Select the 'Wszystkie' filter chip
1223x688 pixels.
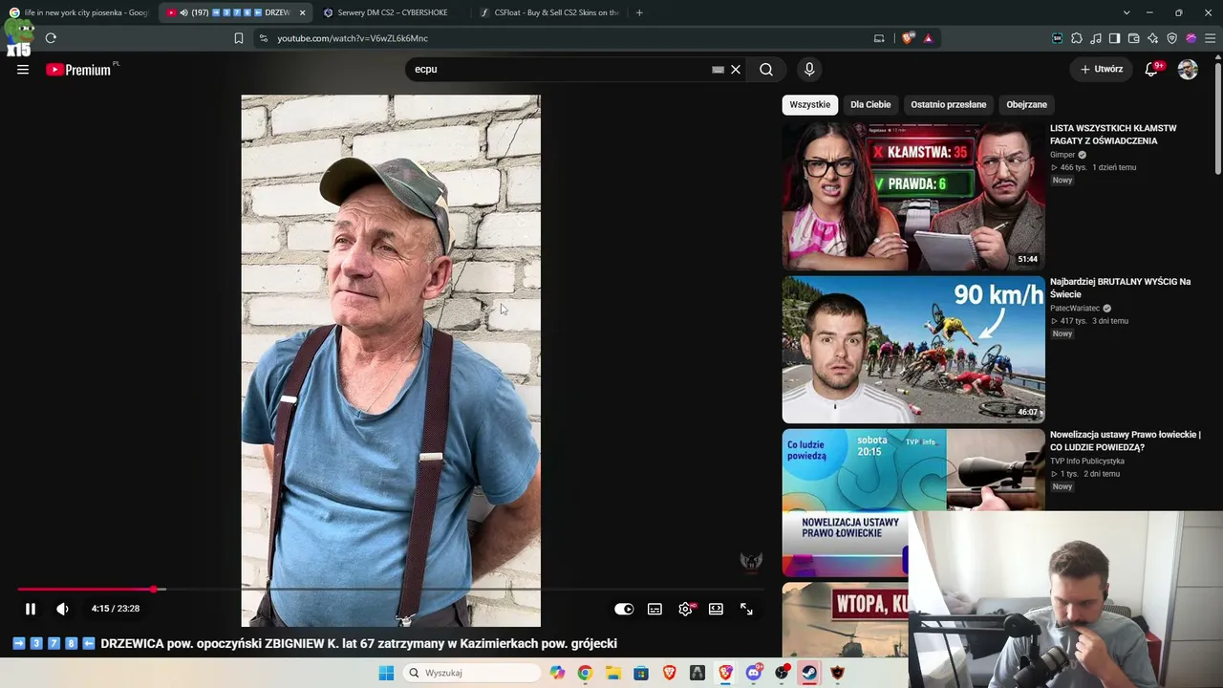[x=810, y=104]
